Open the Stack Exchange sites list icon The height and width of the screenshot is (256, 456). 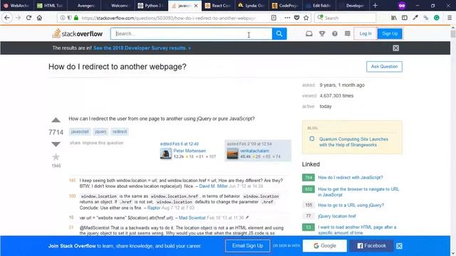click(347, 33)
